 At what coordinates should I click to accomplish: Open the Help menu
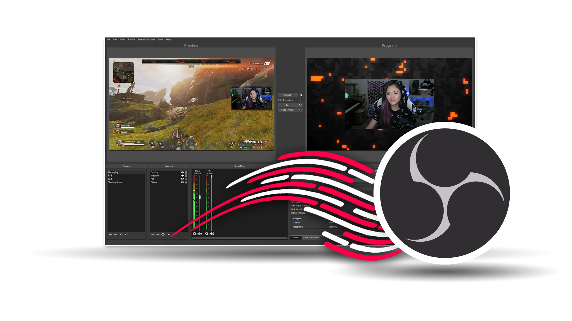168,40
